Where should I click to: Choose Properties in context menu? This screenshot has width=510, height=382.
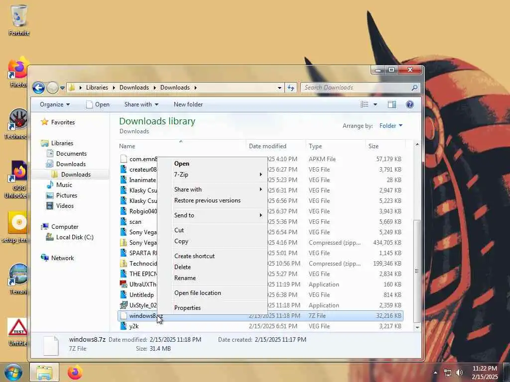[212, 307]
